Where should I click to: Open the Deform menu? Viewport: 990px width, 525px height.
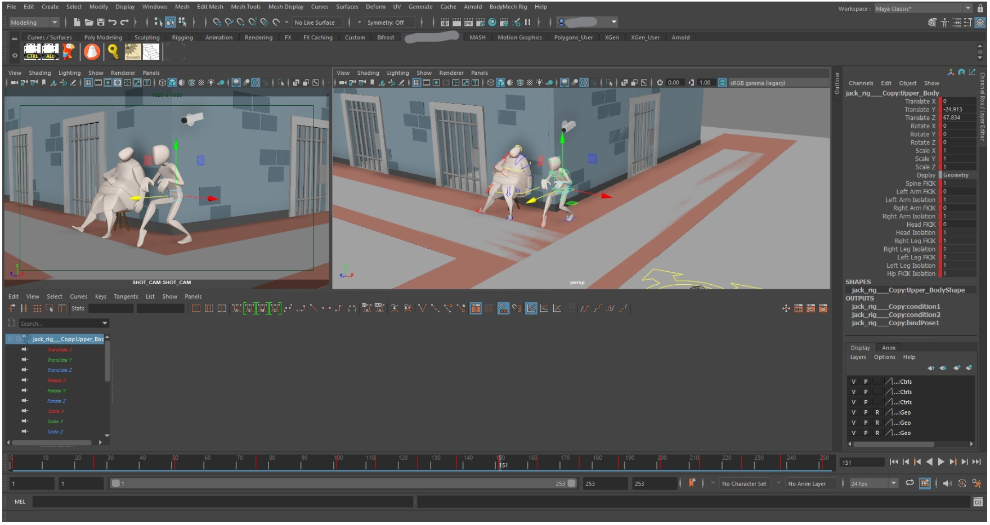(x=375, y=7)
